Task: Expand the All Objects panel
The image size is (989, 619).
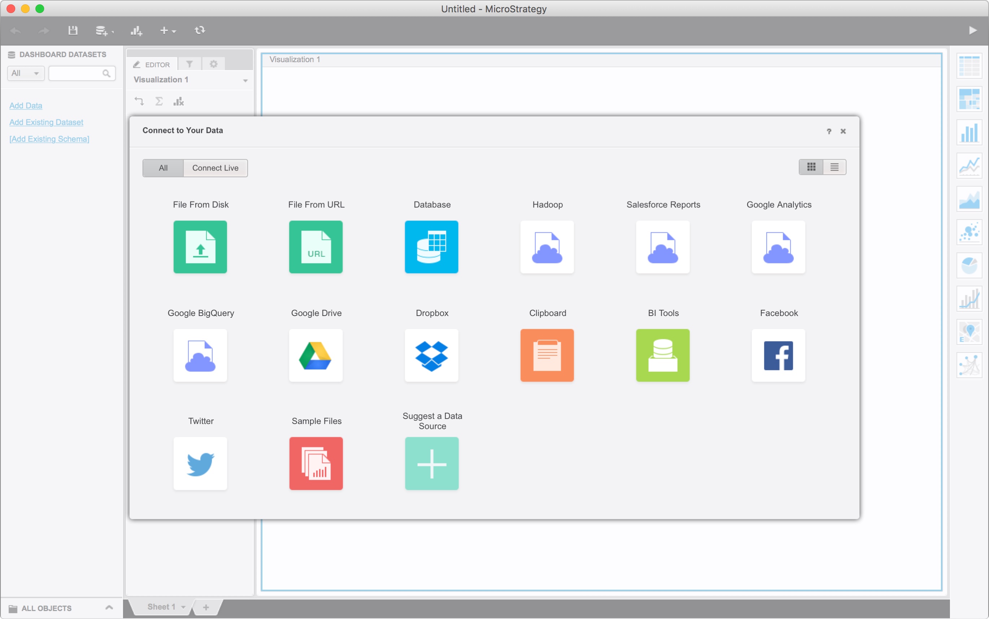Action: coord(109,607)
